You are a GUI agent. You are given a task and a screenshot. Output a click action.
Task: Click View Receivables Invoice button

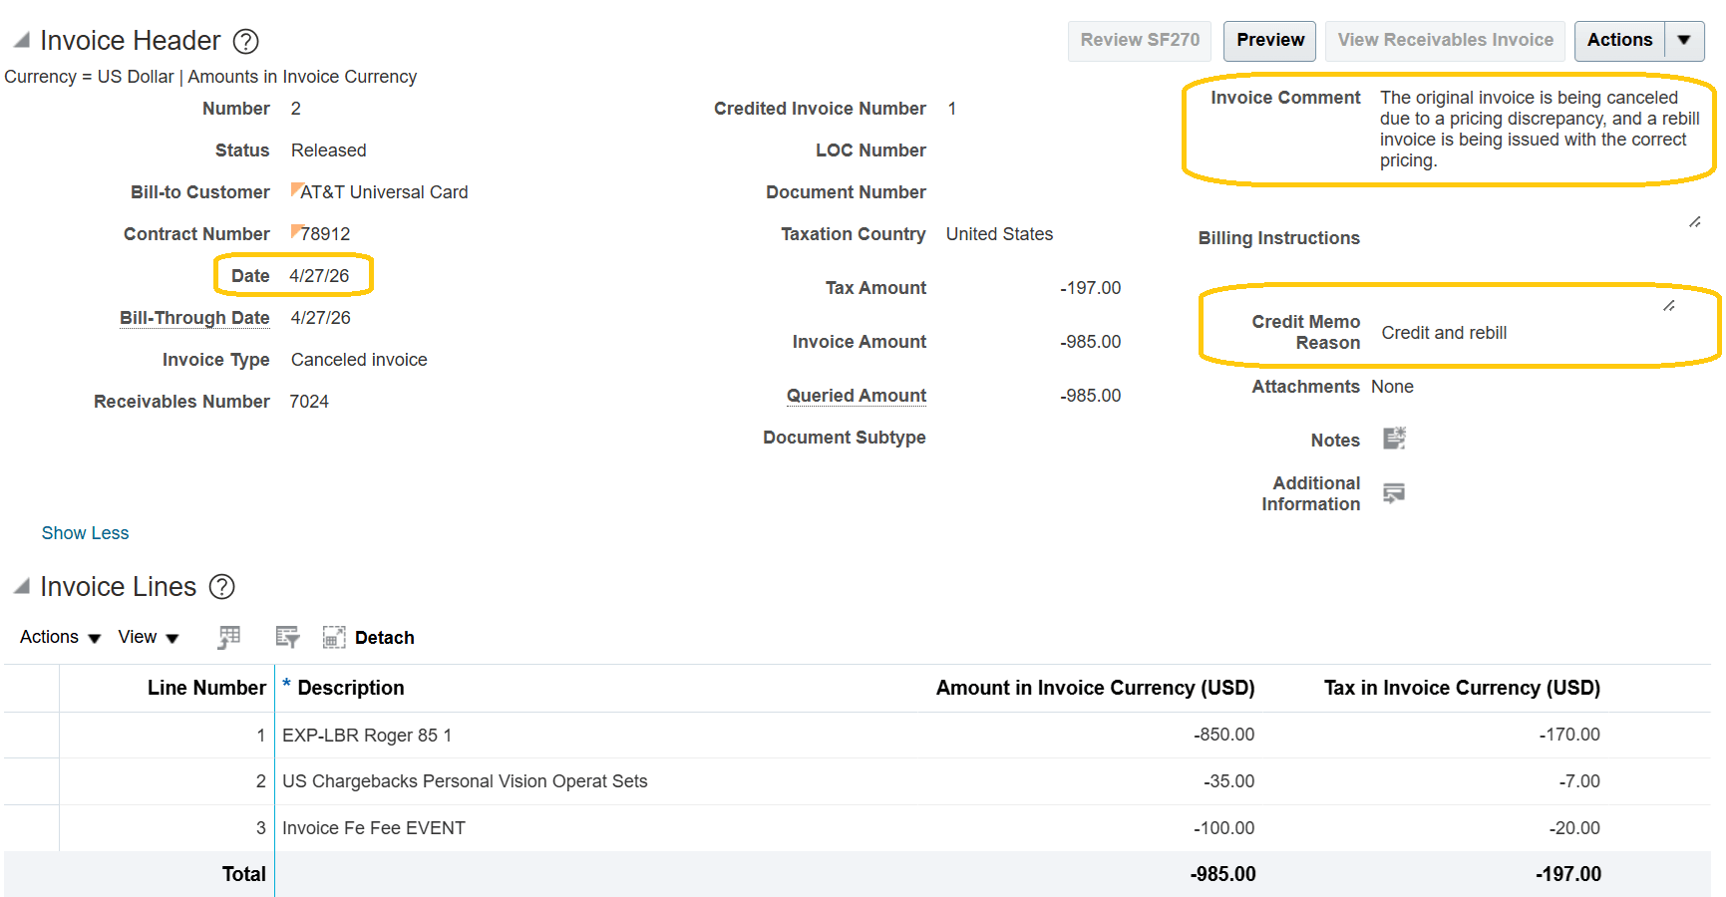[x=1445, y=41]
